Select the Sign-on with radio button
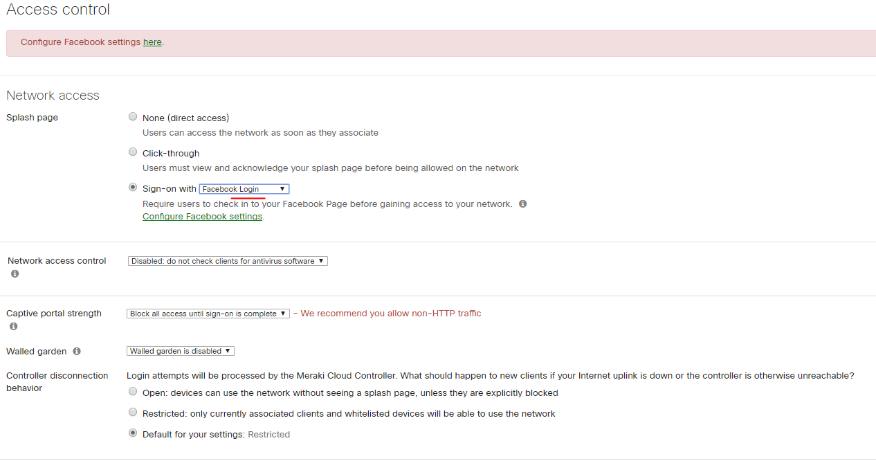The image size is (876, 461). pyautogui.click(x=133, y=188)
